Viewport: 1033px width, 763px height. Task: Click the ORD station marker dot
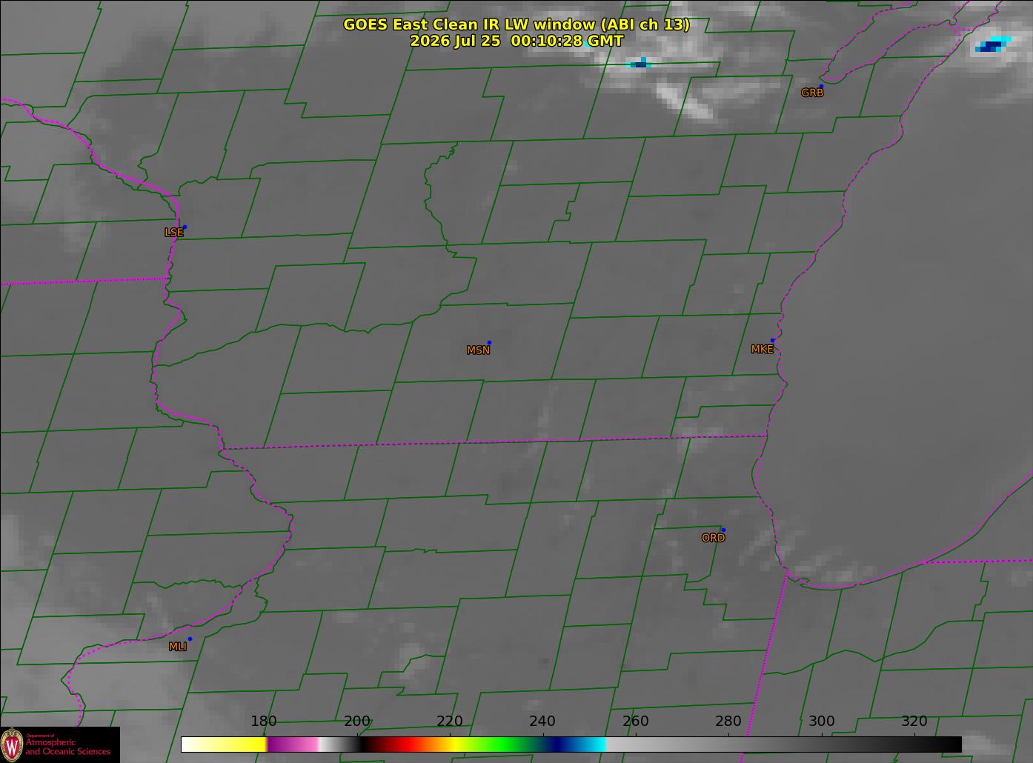723,530
